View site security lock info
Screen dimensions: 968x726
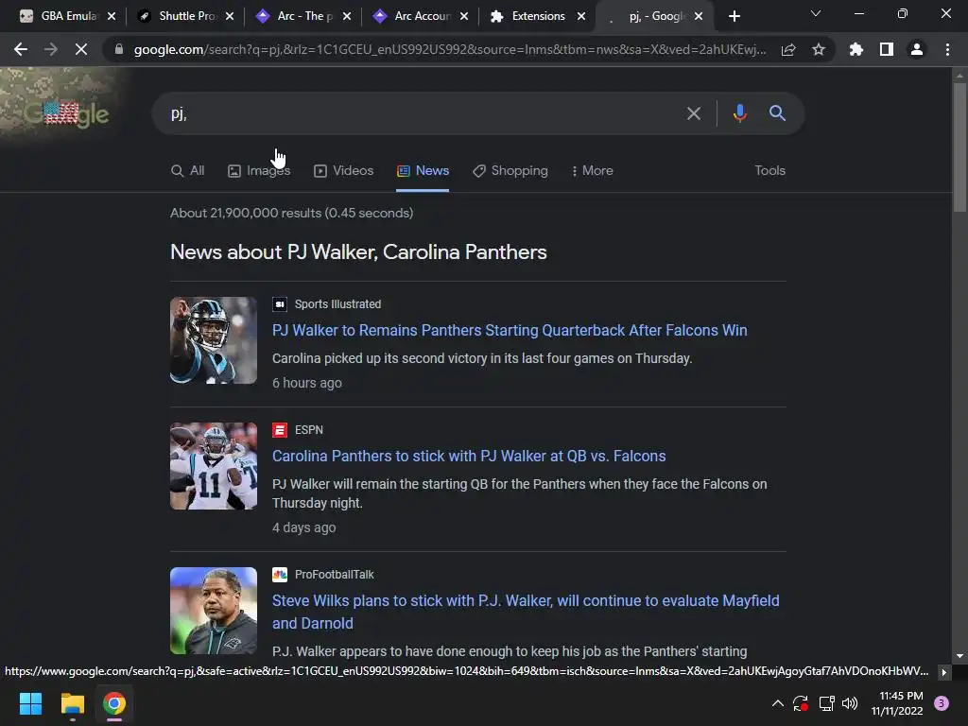tap(118, 49)
